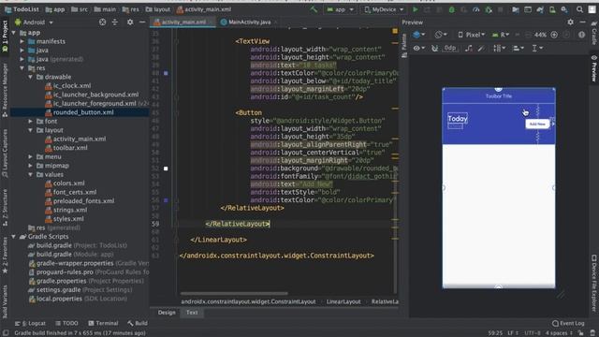
Task: Open the Android project view dropdown
Action: pos(34,22)
